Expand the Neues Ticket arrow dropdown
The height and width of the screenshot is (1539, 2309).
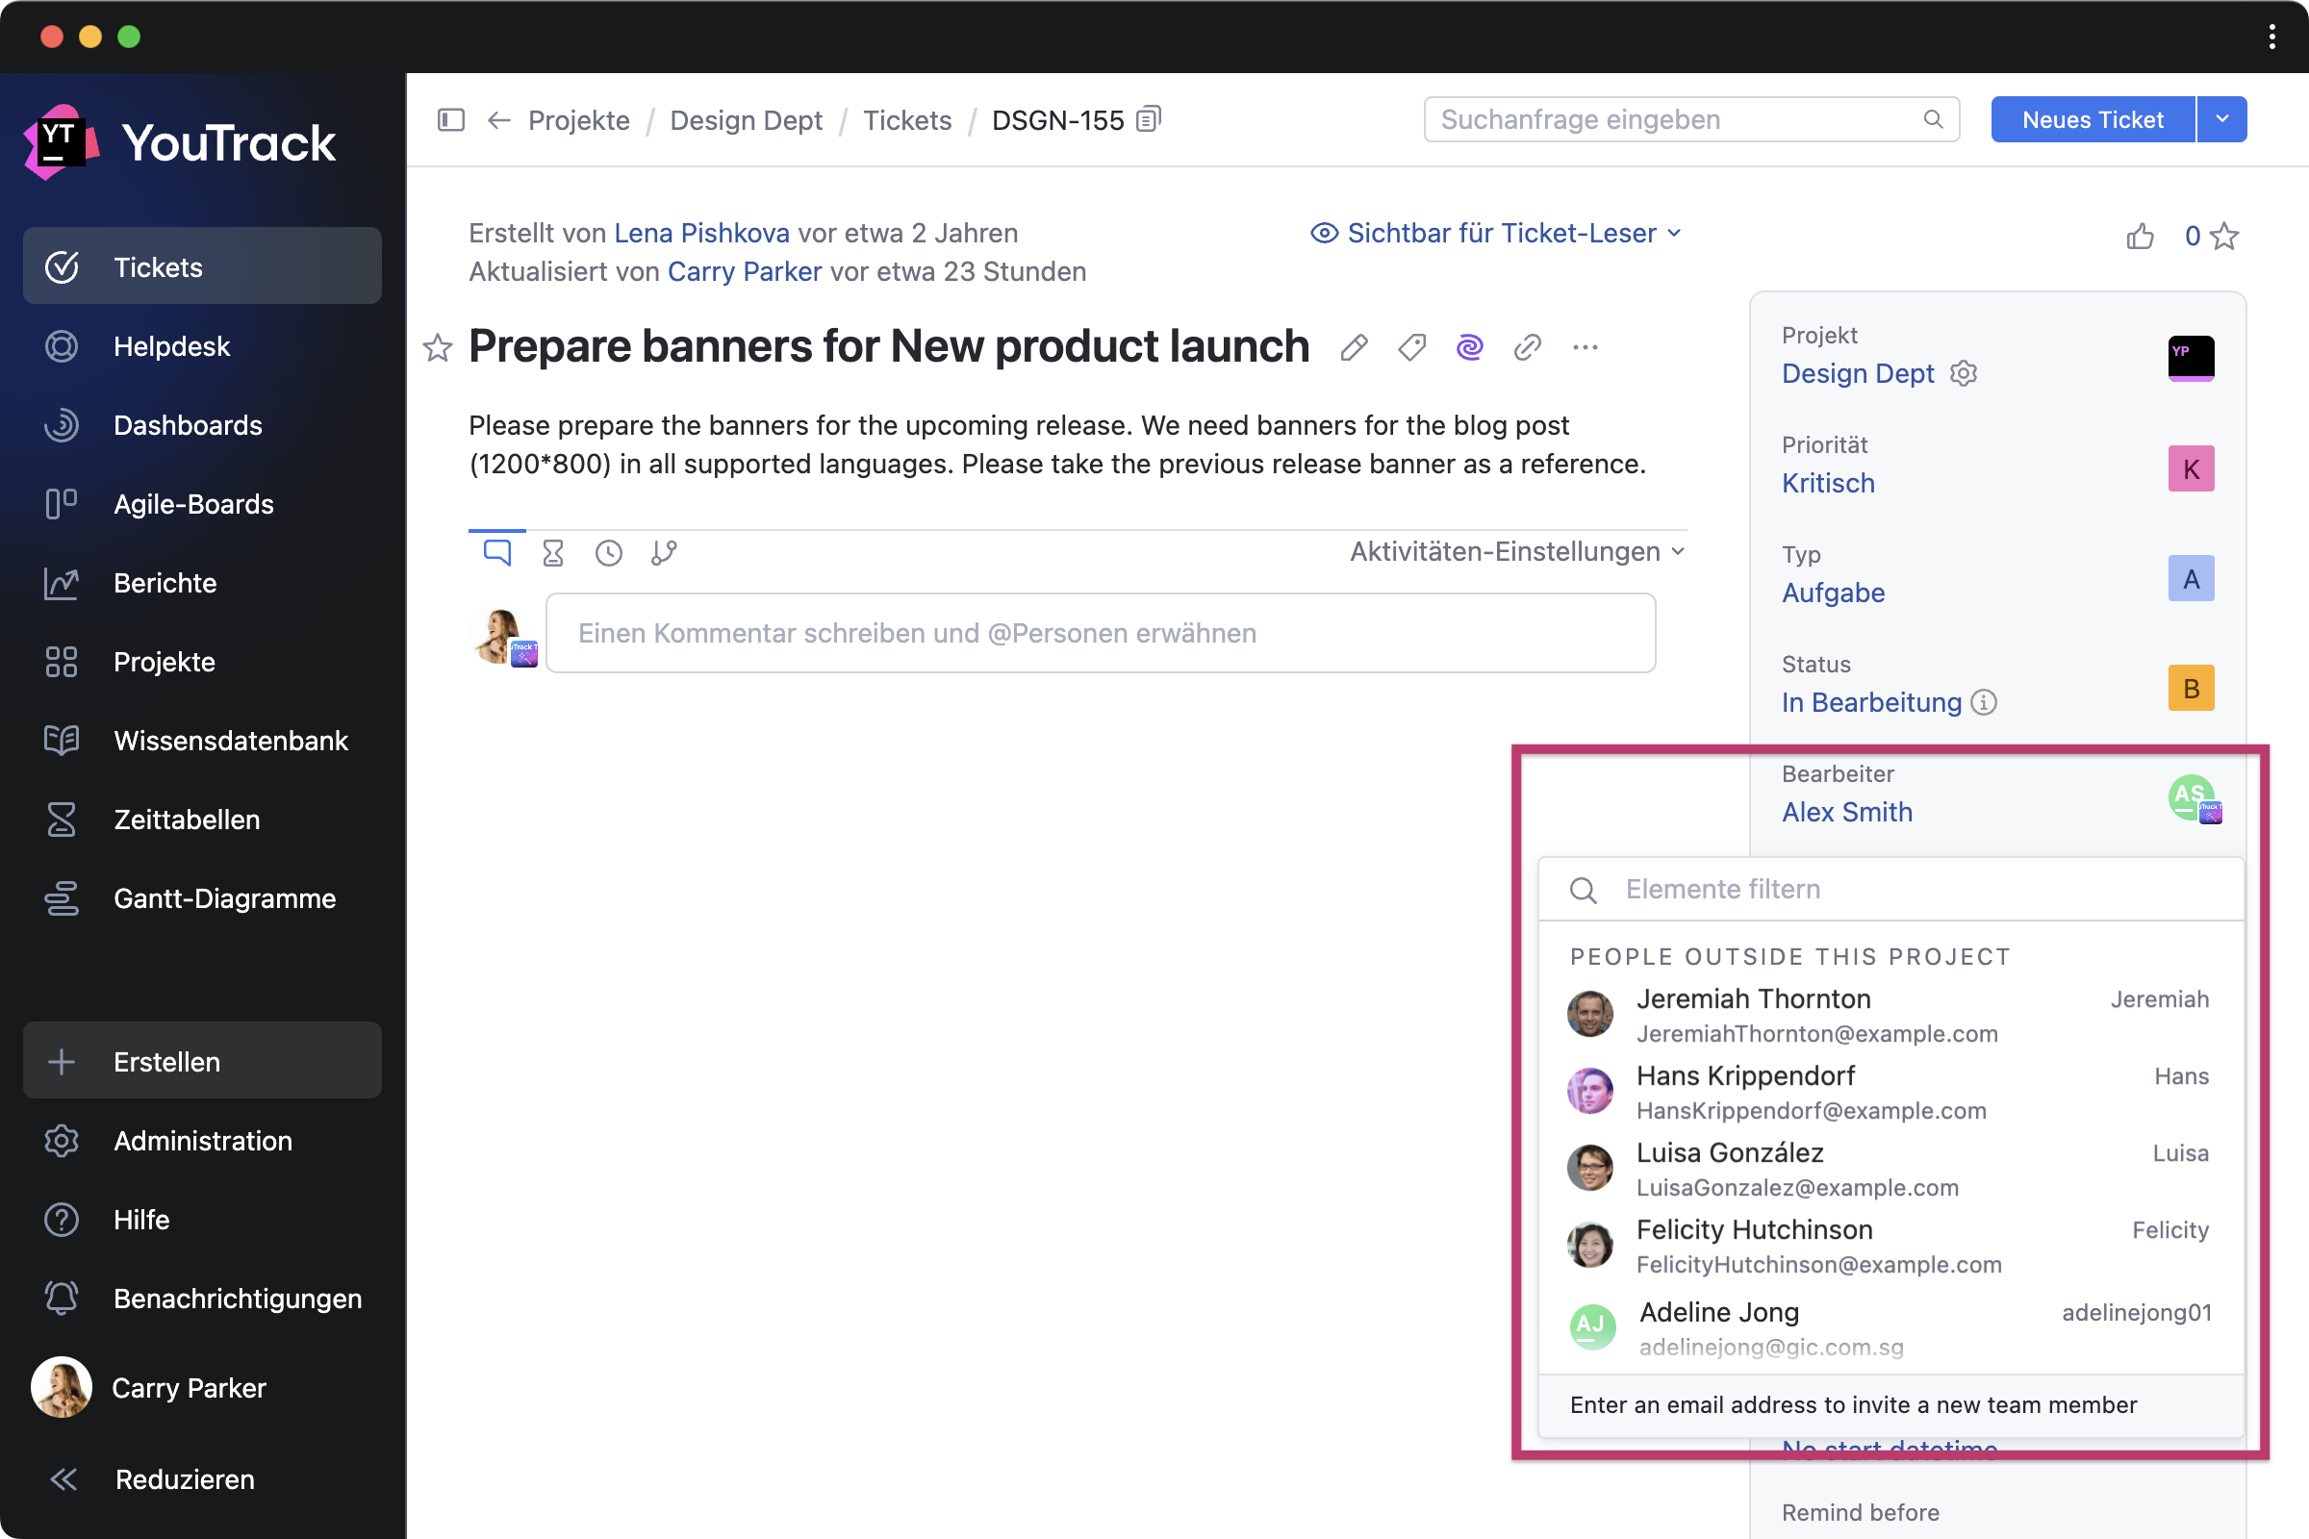click(2221, 119)
